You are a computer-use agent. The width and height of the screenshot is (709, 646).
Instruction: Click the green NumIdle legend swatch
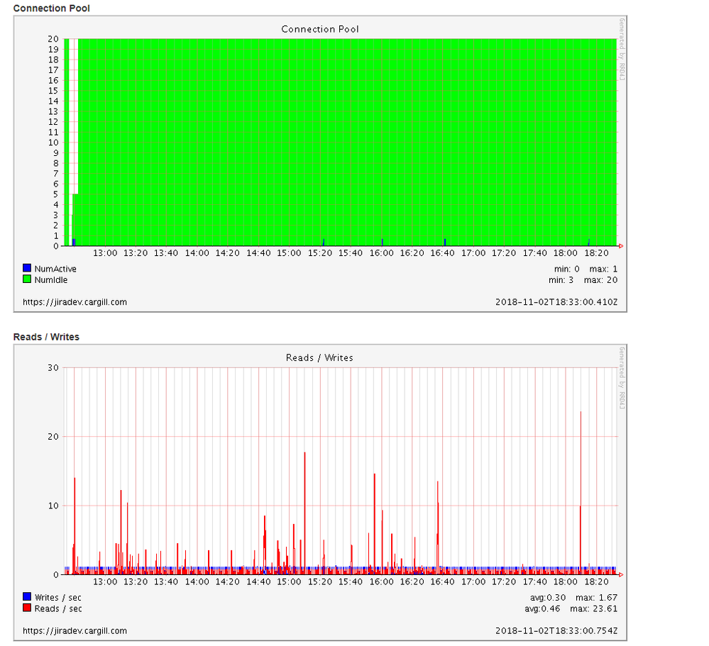click(x=27, y=279)
